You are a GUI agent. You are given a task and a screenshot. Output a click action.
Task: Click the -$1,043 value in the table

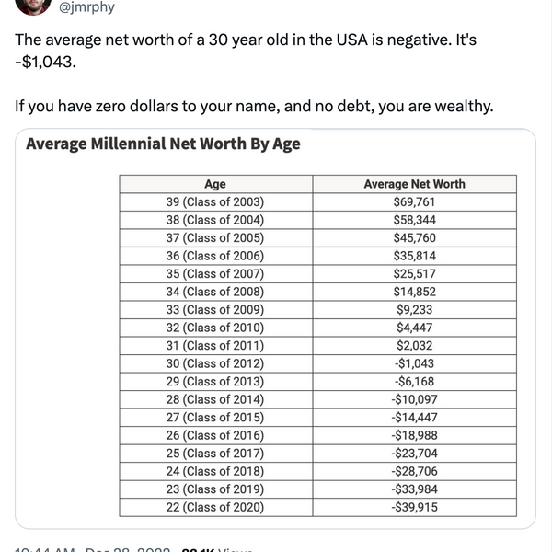(414, 363)
